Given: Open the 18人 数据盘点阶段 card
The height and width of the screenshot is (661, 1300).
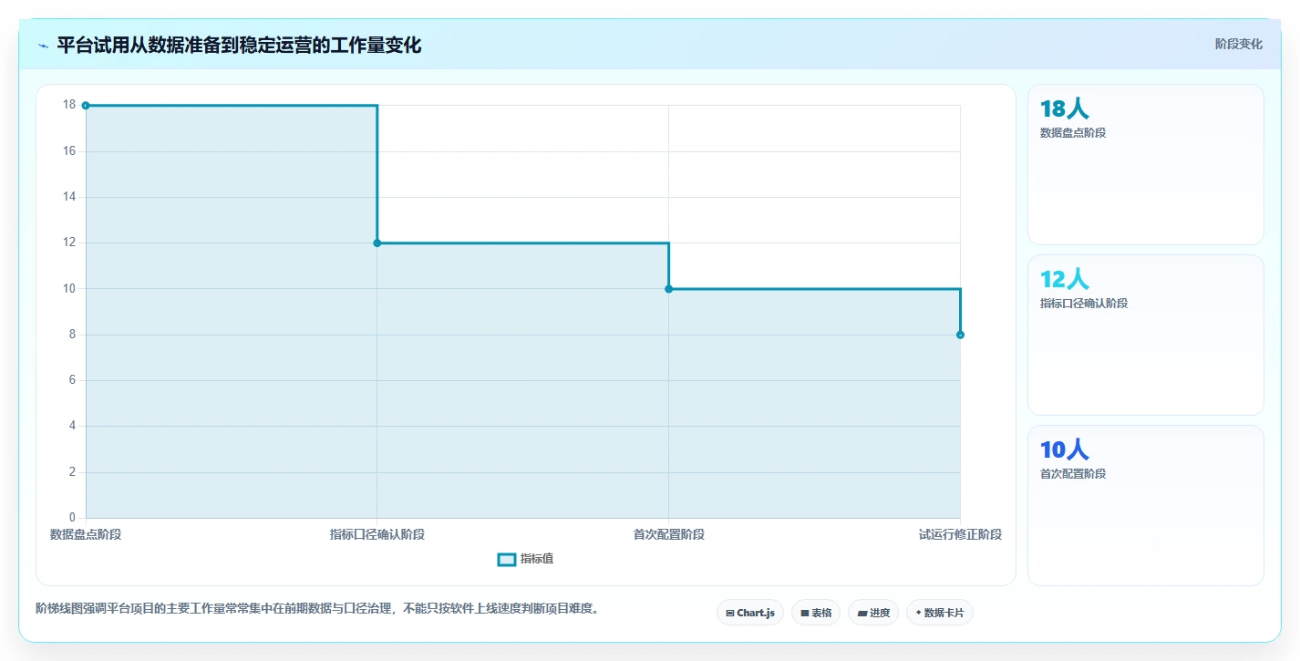Looking at the screenshot, I should click(1146, 164).
